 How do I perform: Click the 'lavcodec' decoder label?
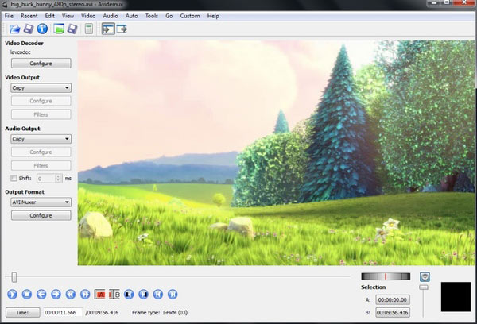coord(21,52)
